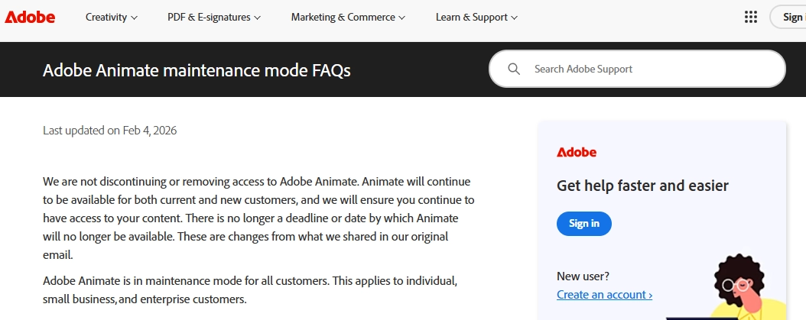Expand the chevron beside Learn & Support

tap(514, 18)
